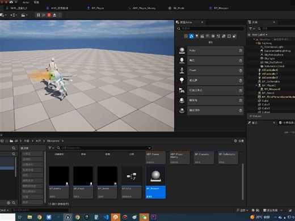Open the Actor menu in the menu bar
The width and height of the screenshot is (295, 221).
coord(26,2)
